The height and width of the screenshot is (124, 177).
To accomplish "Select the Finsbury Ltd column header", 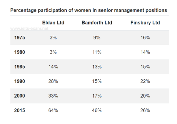I will pyautogui.click(x=145, y=23).
